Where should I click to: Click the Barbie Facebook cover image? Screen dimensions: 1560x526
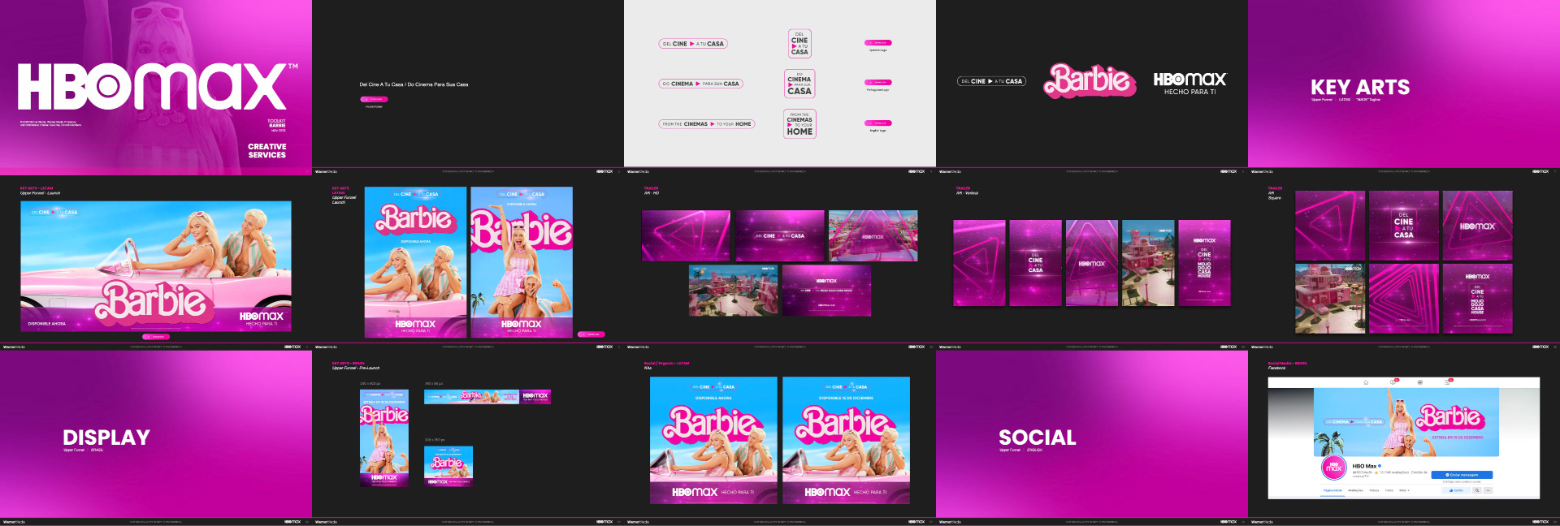[1406, 422]
